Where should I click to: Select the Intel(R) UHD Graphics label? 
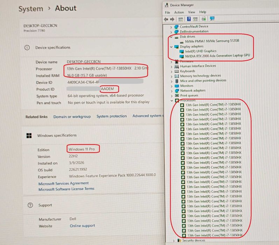point(201,51)
